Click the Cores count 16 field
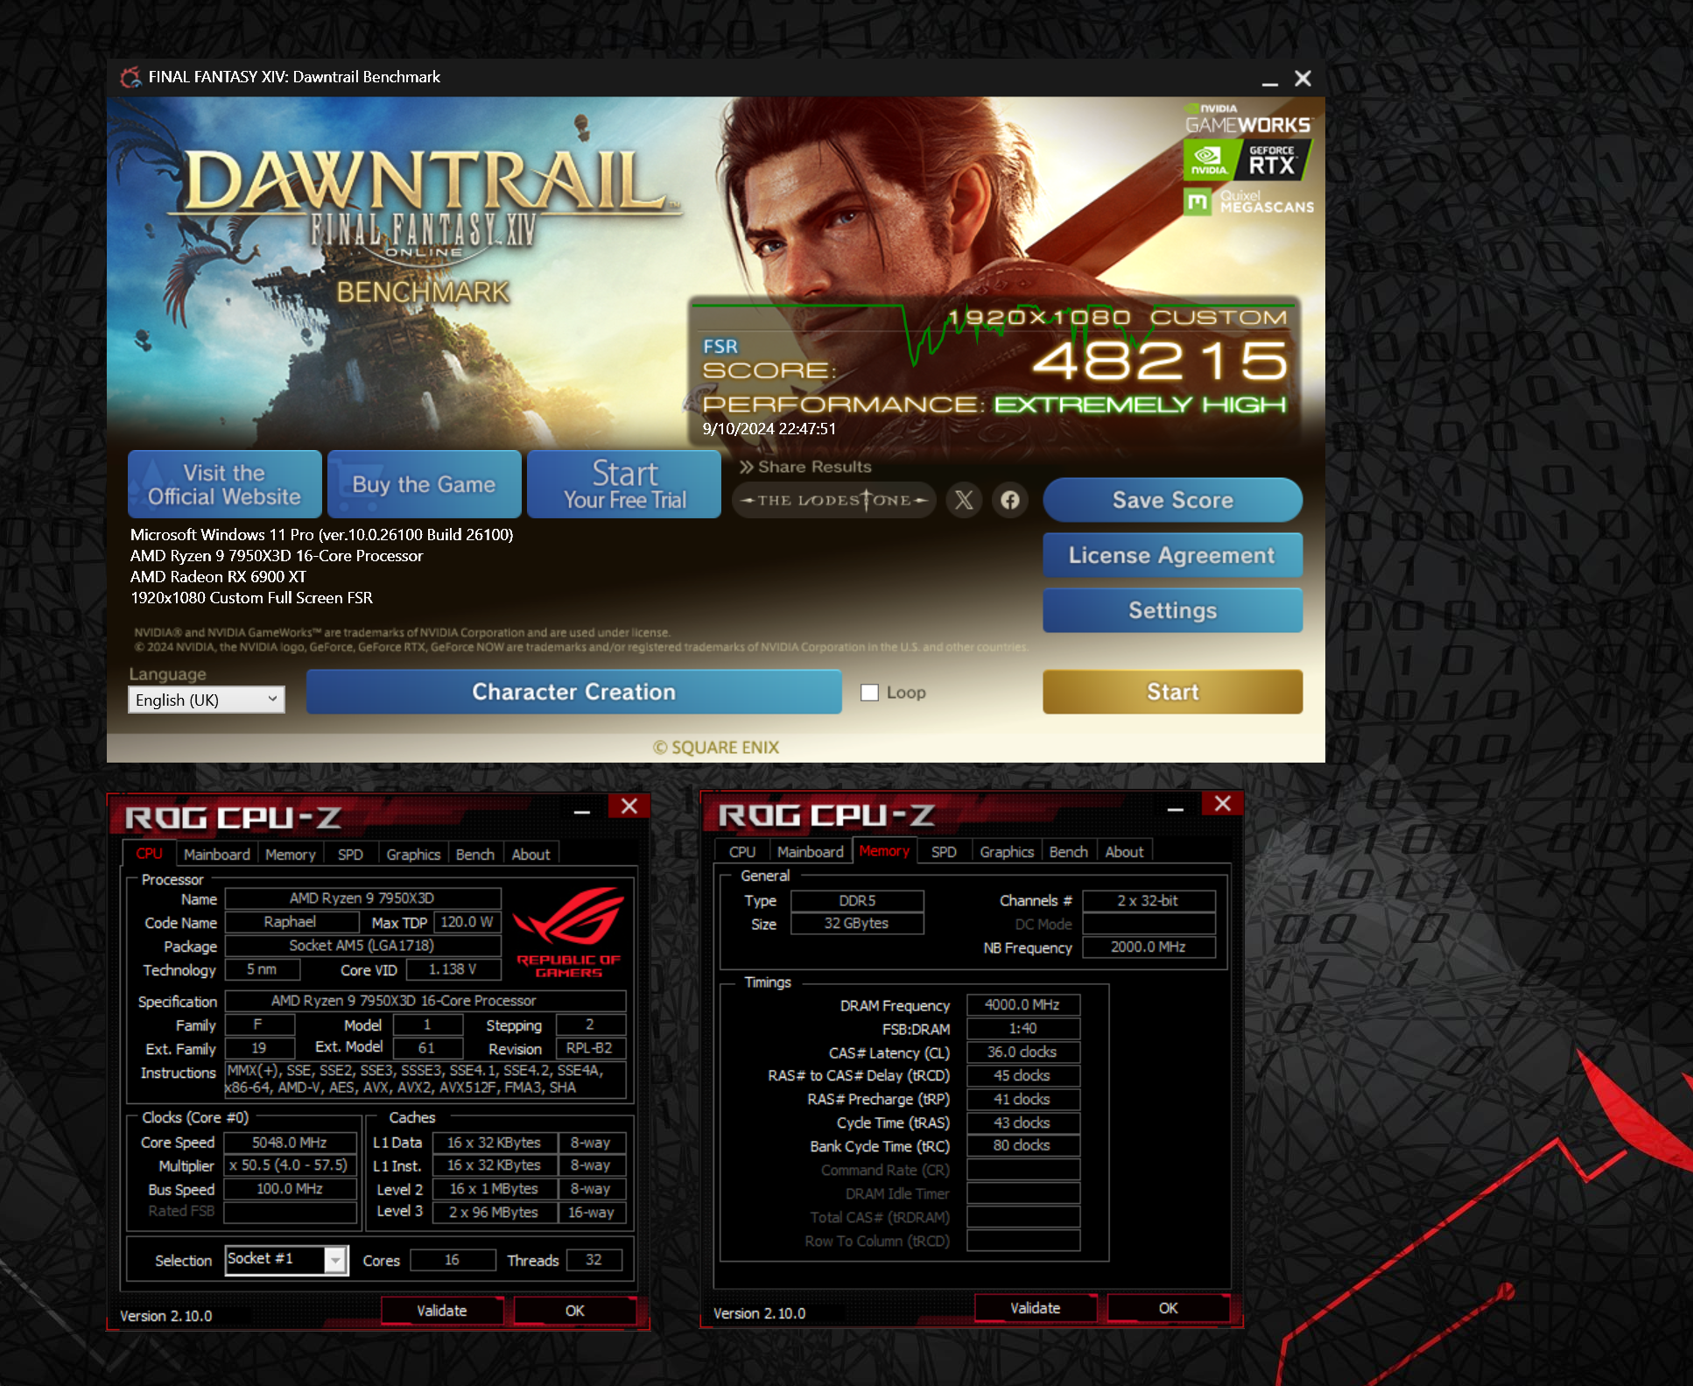The image size is (1693, 1386). 452,1260
